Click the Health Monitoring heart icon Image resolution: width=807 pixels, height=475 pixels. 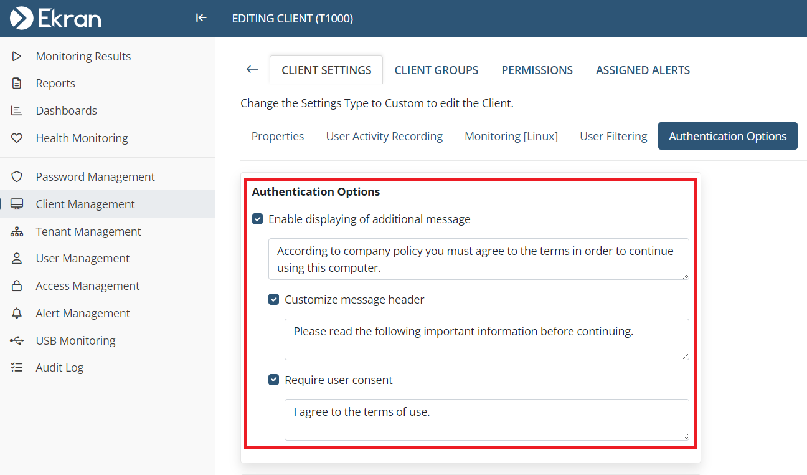tap(17, 138)
